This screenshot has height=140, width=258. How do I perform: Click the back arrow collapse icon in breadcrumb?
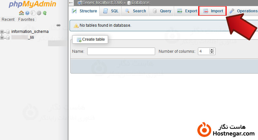point(71,3)
